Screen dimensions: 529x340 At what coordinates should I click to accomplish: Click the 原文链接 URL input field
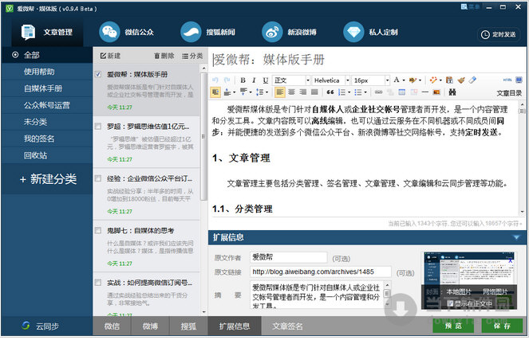pos(321,272)
